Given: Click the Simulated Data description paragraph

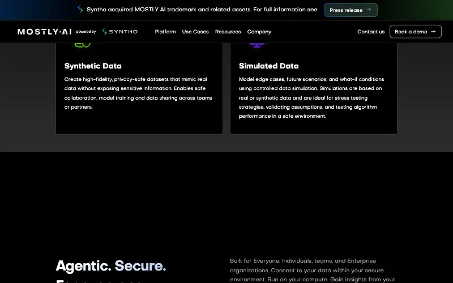Looking at the screenshot, I should point(311,97).
